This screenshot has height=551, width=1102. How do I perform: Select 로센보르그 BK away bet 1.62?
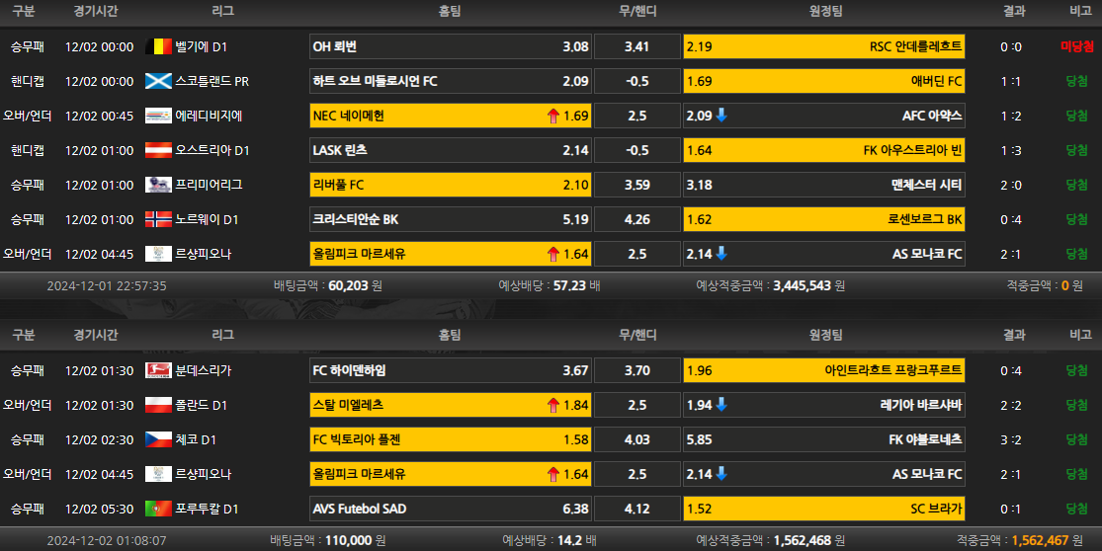(823, 219)
